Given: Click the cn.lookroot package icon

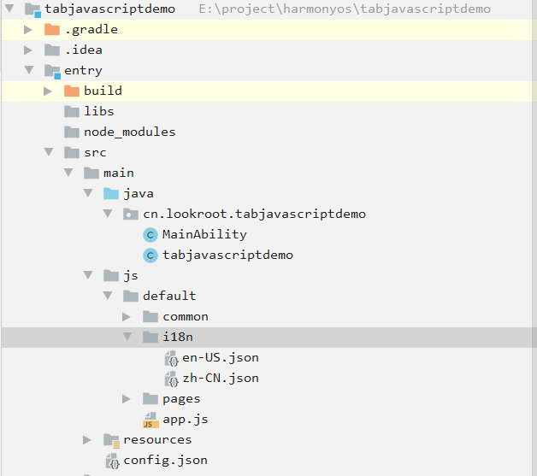Looking at the screenshot, I should pos(130,214).
